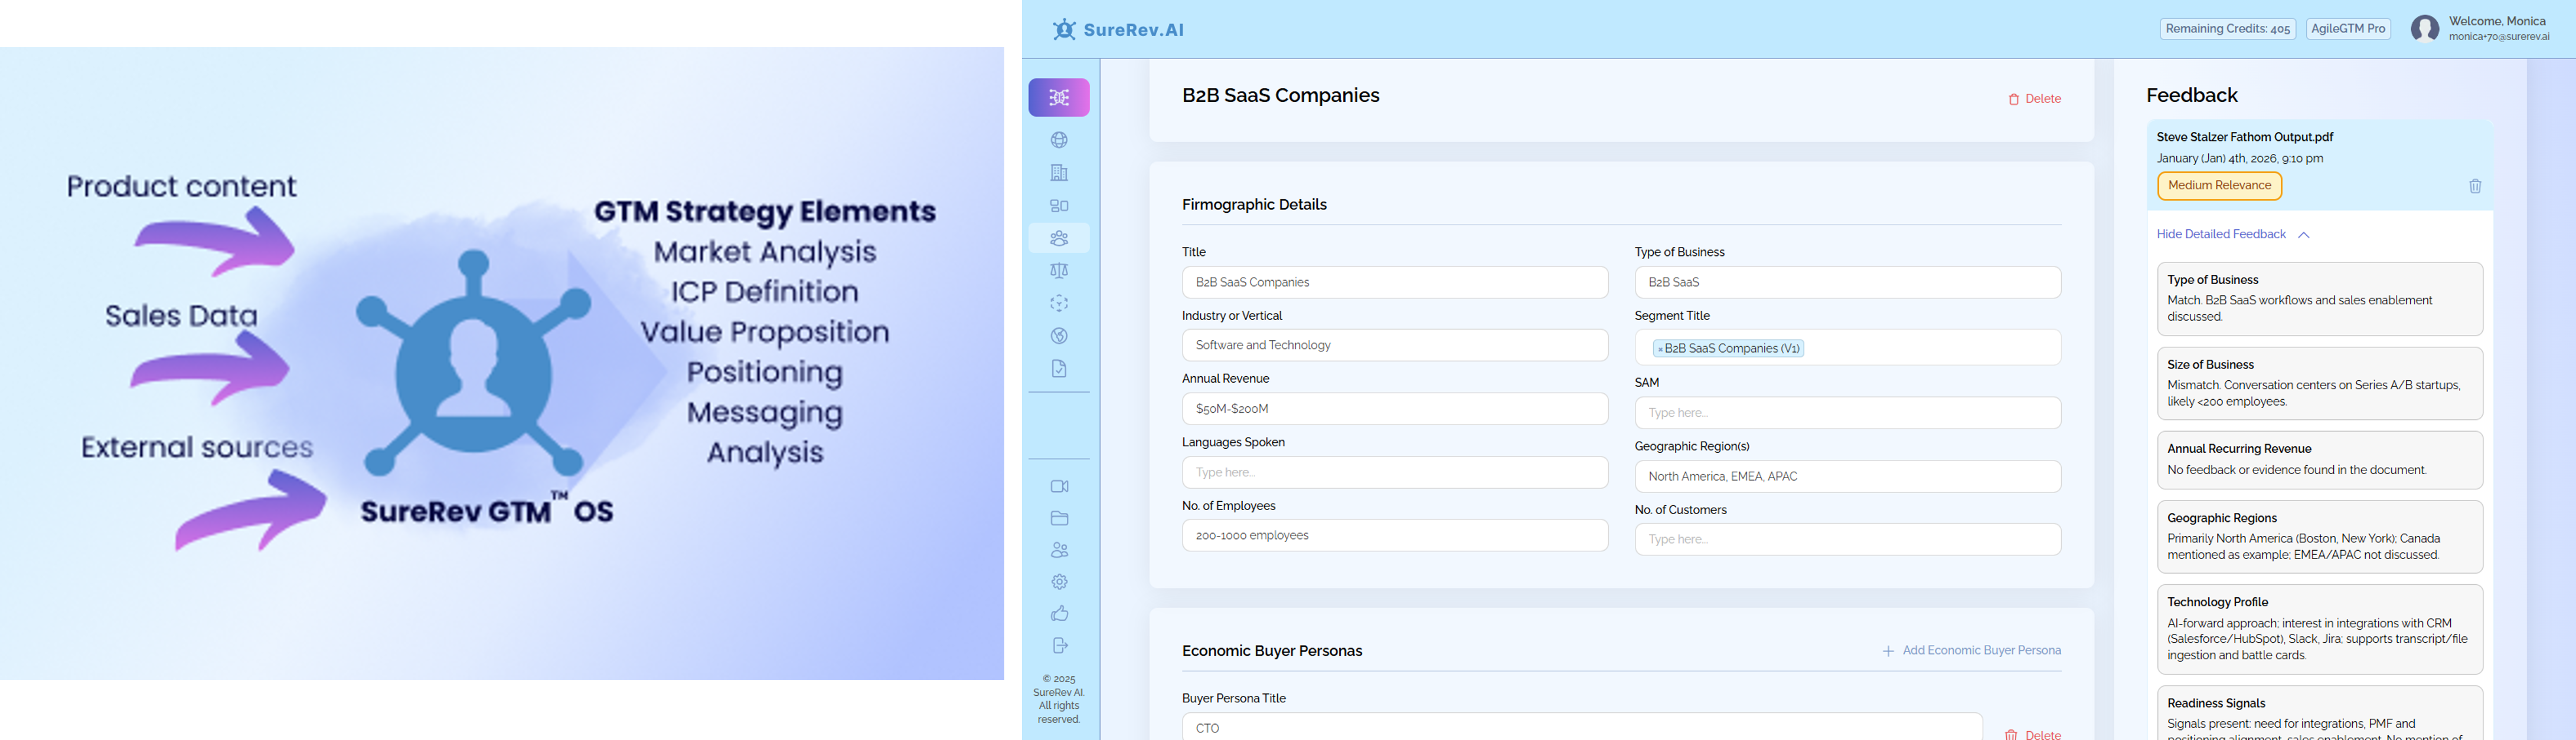The height and width of the screenshot is (740, 2576).
Task: Click Add Economic Buyer Persona
Action: (x=1971, y=650)
